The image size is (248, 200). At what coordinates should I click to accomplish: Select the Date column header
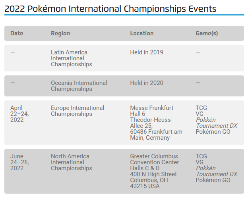coord(17,33)
